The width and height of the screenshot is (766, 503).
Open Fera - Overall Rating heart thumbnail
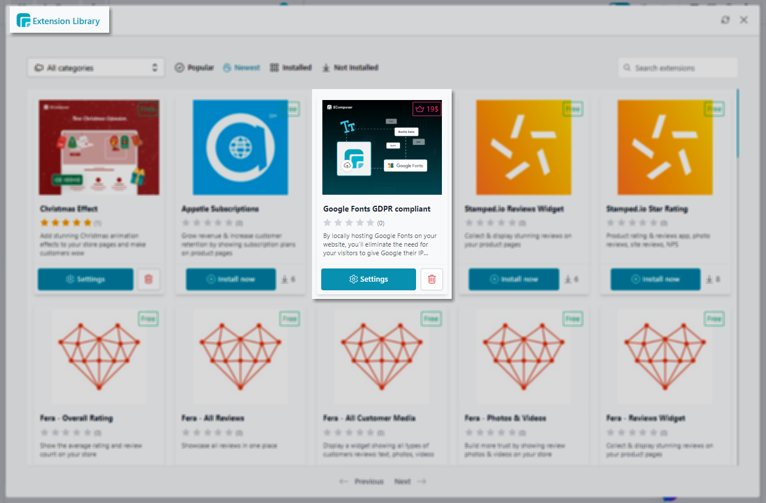[99, 357]
